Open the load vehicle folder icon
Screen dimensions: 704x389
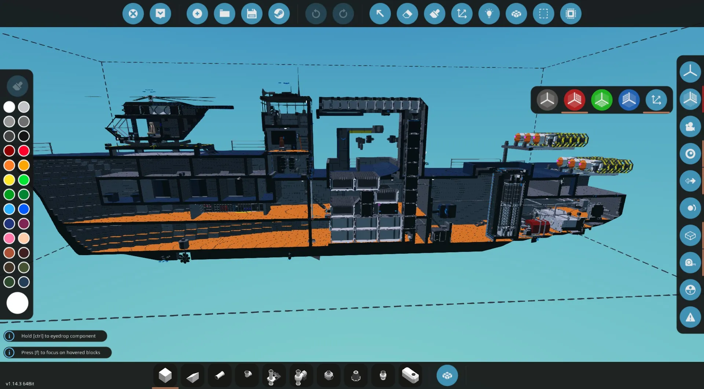224,14
